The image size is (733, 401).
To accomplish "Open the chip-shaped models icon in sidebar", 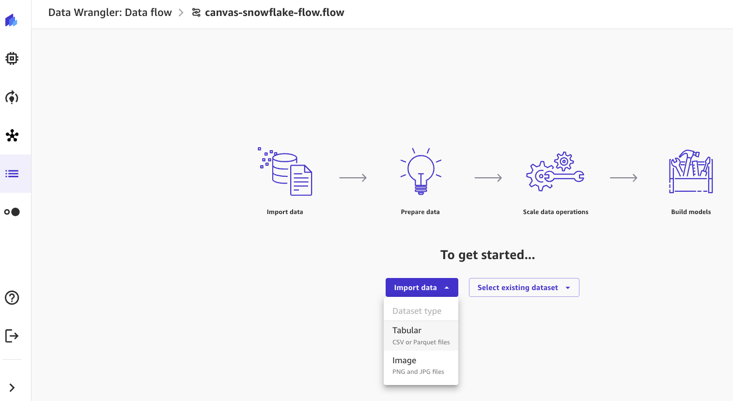I will (x=12, y=59).
